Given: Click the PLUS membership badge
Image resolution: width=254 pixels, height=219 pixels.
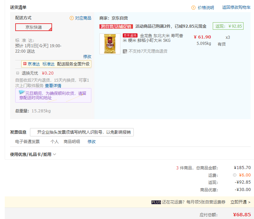Looking at the screenshot, I should click(156, 202).
